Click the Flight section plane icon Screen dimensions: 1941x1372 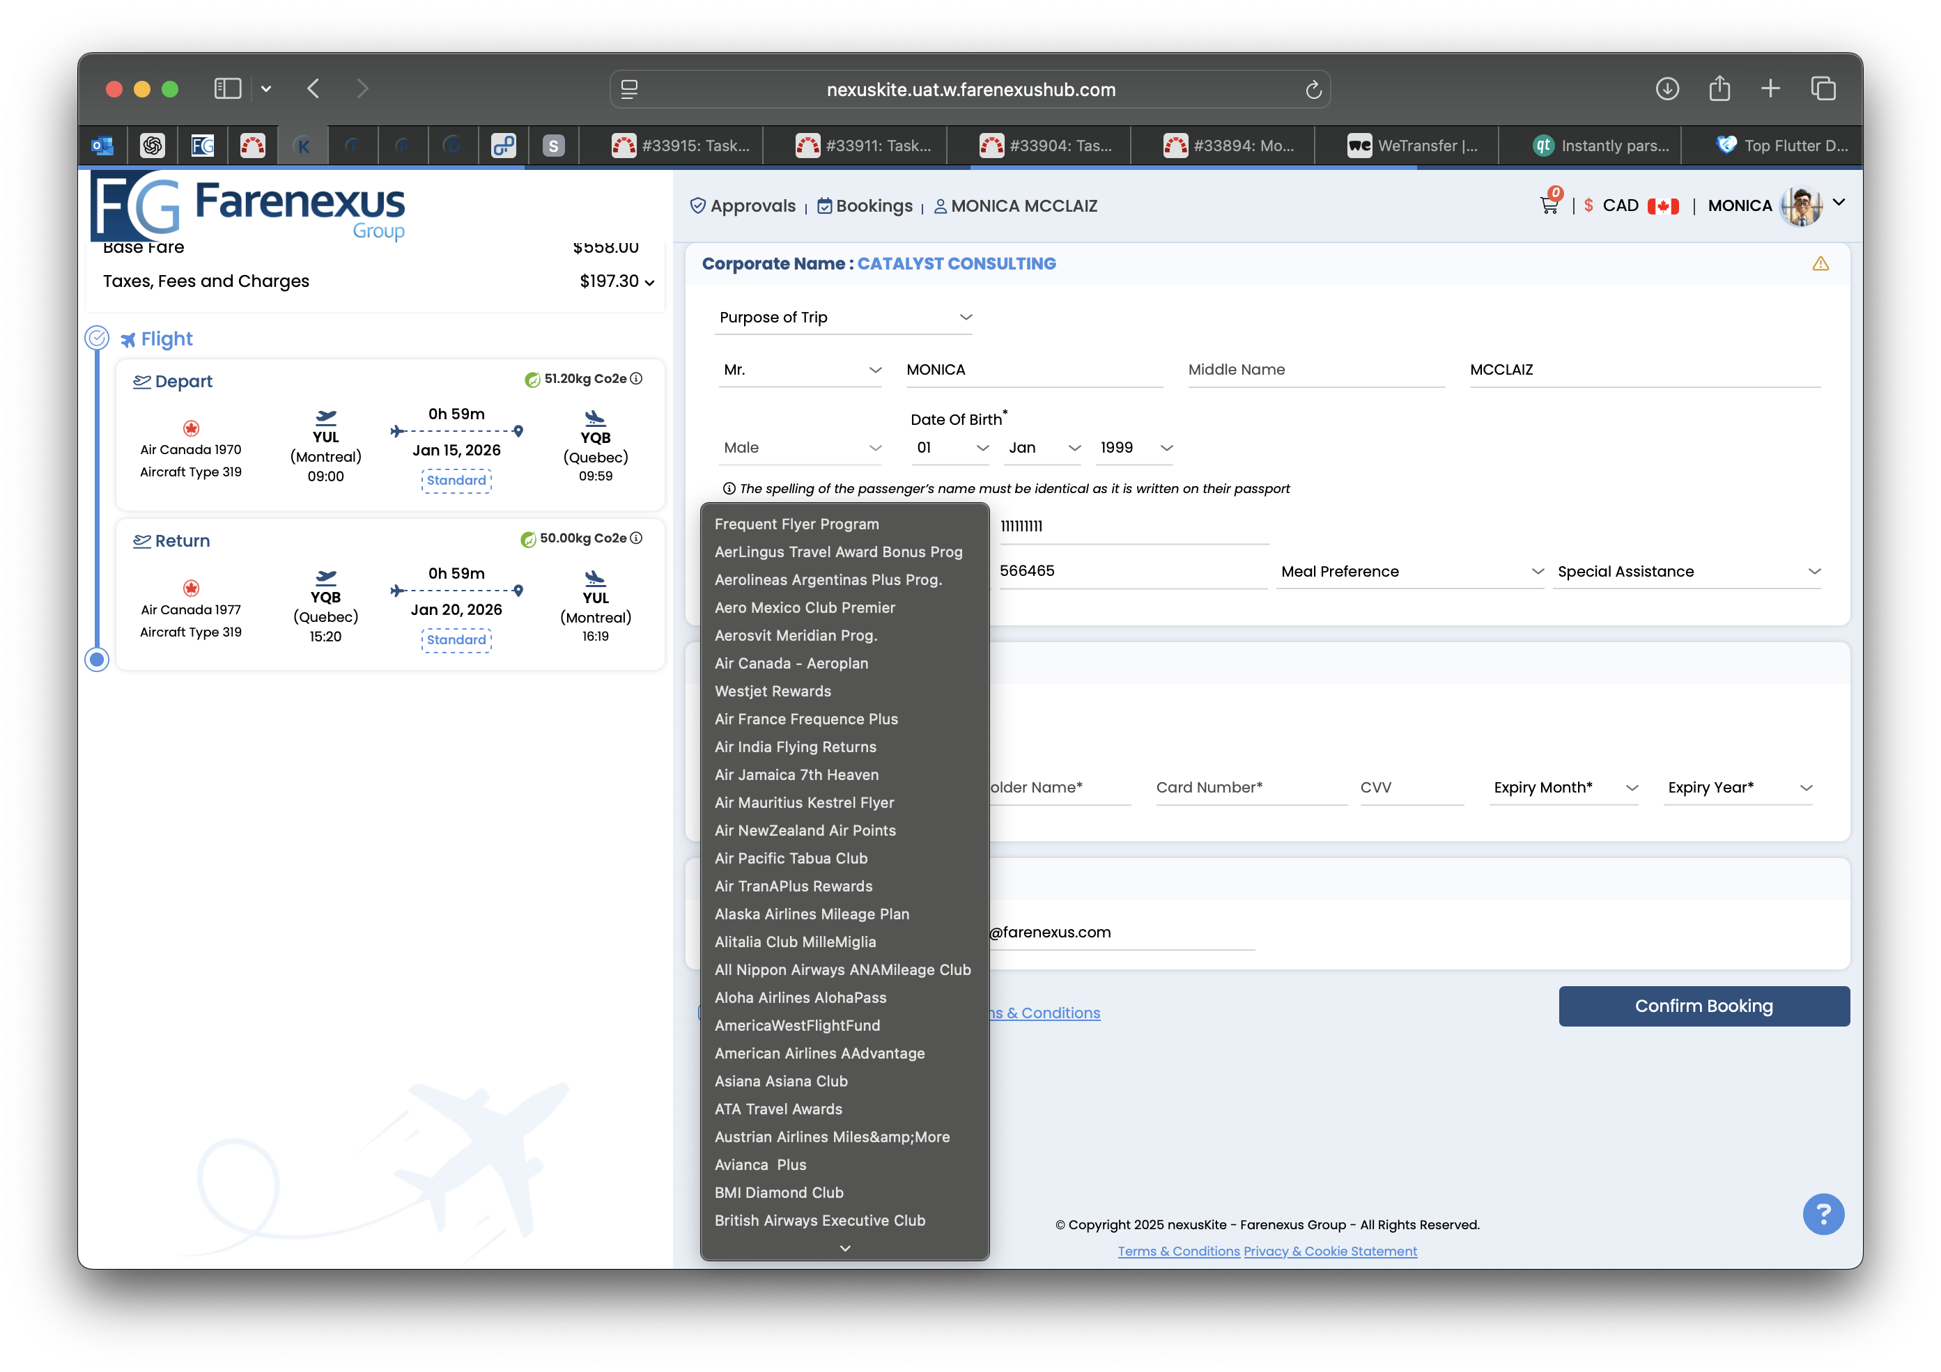pos(127,340)
